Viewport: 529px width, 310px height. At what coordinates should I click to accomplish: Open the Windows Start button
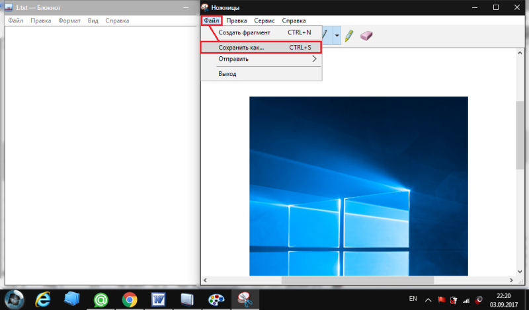(14, 299)
